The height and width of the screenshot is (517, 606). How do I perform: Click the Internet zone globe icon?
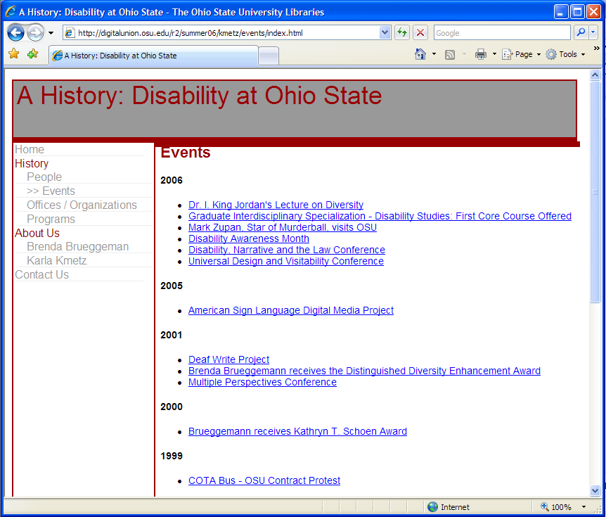coord(433,506)
